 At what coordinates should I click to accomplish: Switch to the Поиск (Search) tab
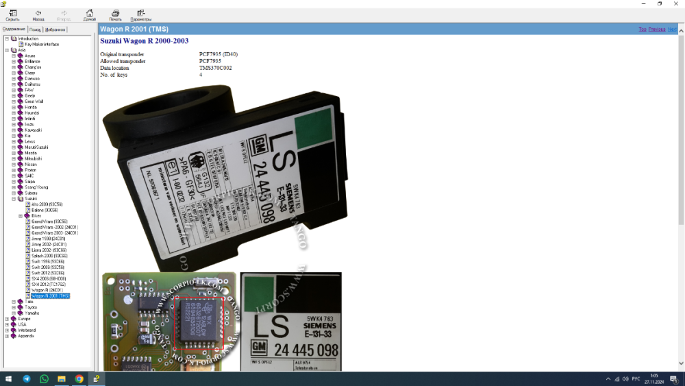[x=35, y=29]
